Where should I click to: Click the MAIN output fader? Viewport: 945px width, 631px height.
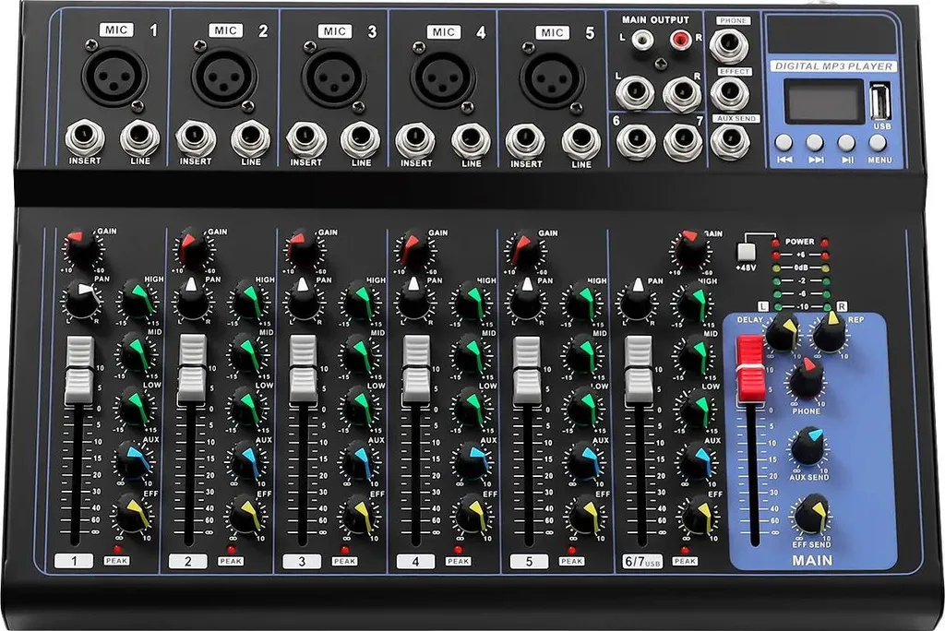752,369
